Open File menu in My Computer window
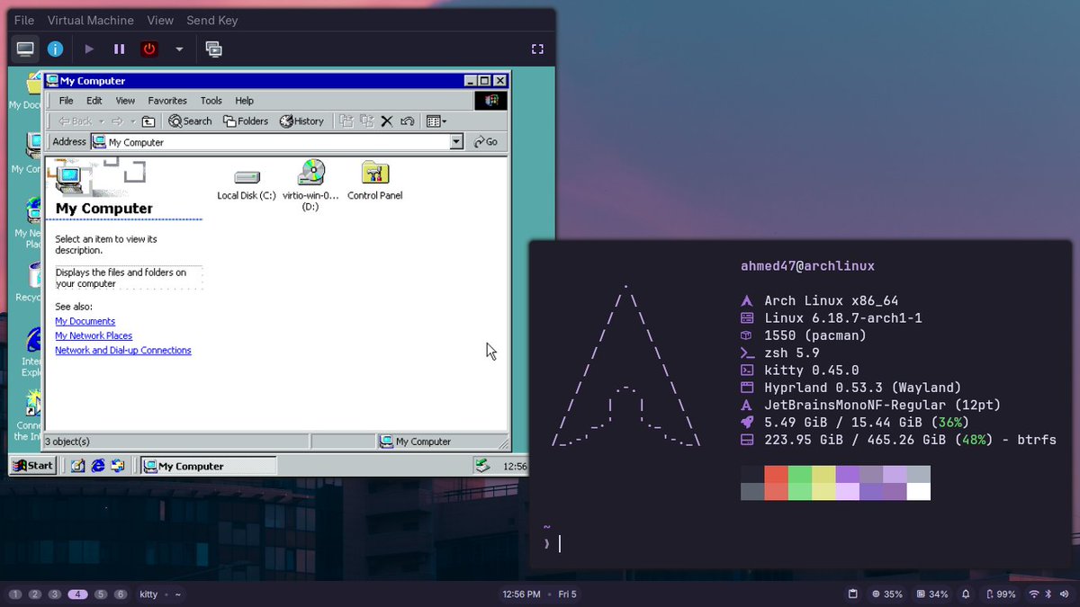Screen dimensions: 1080x607 [x=67, y=101]
